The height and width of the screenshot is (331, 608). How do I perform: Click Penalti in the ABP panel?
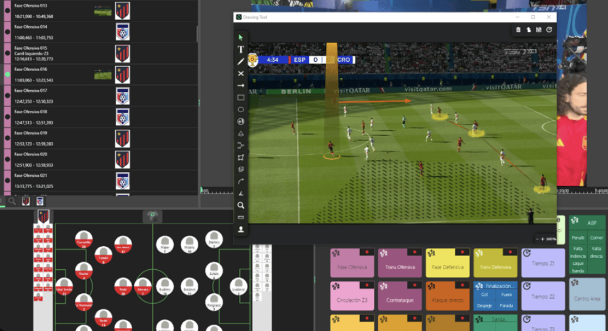(578, 238)
